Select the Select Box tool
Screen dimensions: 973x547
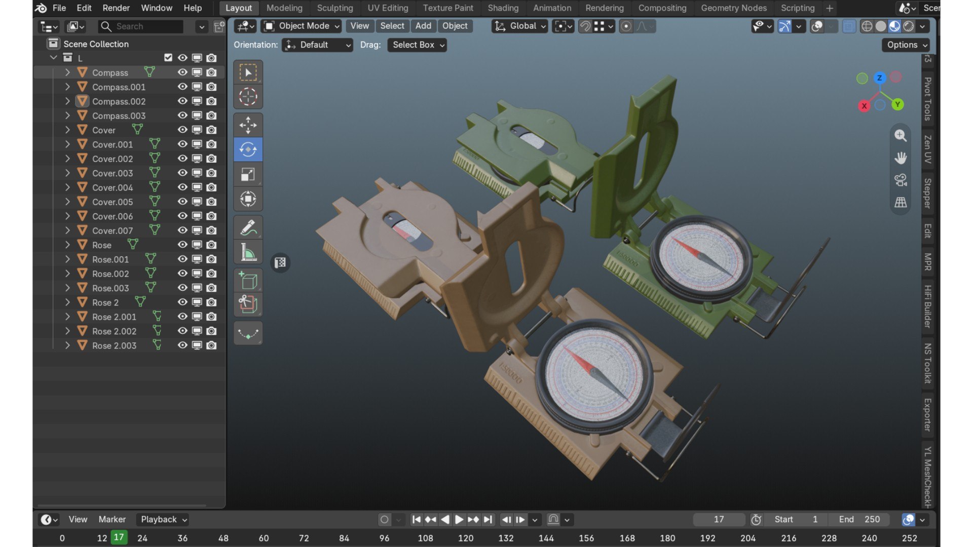point(248,72)
